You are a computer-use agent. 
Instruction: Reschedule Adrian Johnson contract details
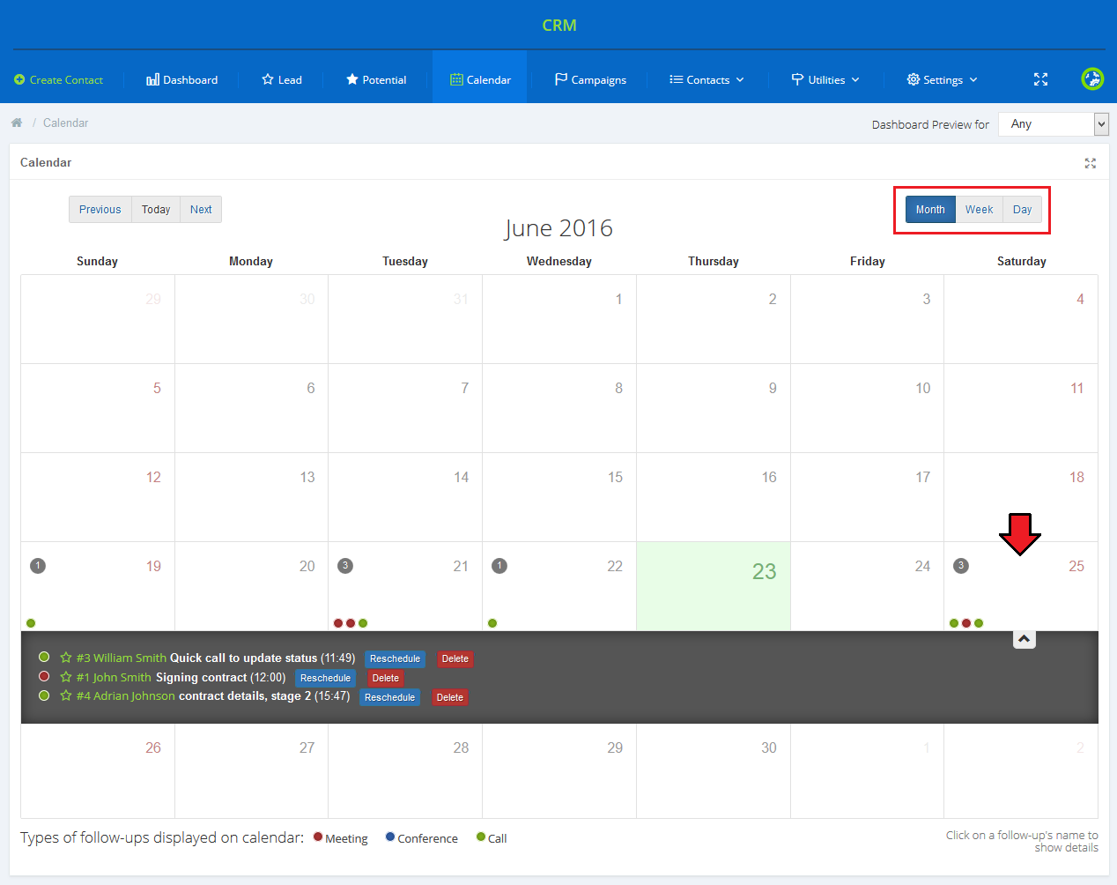(x=389, y=697)
